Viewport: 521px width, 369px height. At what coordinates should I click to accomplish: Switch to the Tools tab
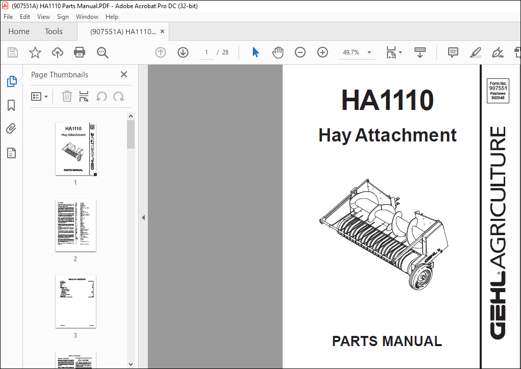(x=54, y=32)
